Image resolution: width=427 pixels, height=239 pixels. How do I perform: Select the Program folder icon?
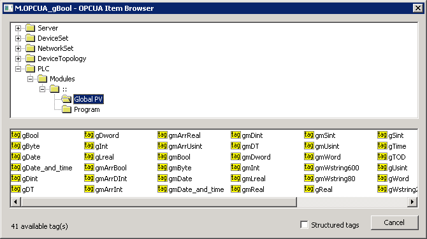click(x=66, y=109)
